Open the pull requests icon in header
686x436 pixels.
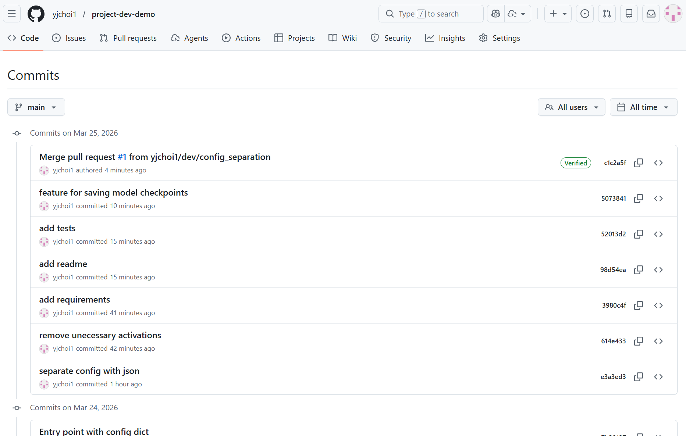click(607, 14)
